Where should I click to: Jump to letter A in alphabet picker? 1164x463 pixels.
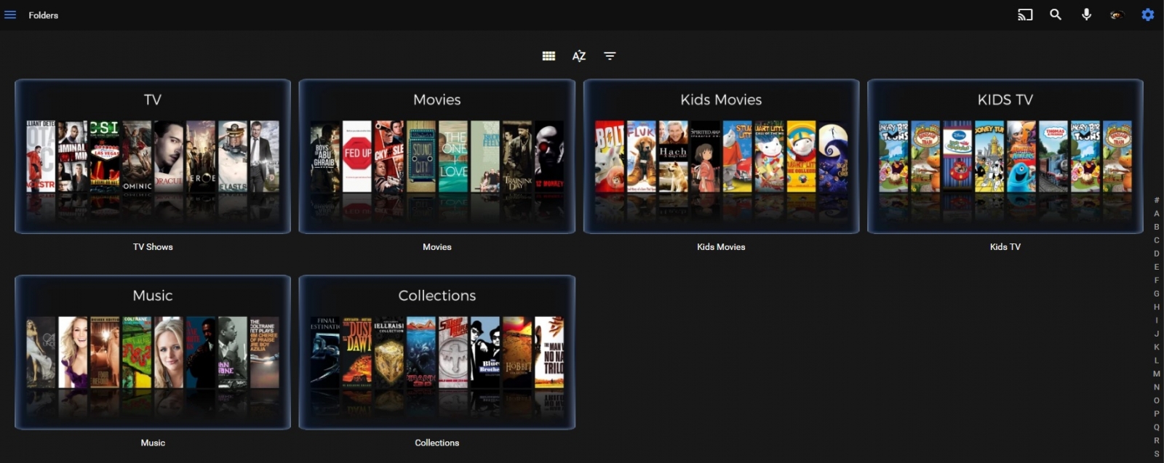coord(1157,214)
